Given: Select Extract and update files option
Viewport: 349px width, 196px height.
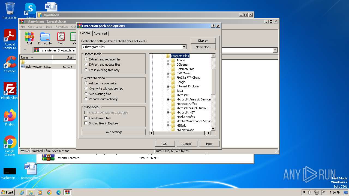Looking at the screenshot, I should coord(102,65).
